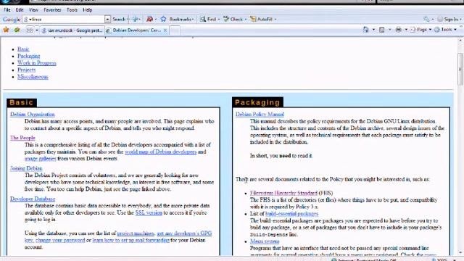Open the Page command menu
This screenshot has height=261, width=464.
click(420, 30)
